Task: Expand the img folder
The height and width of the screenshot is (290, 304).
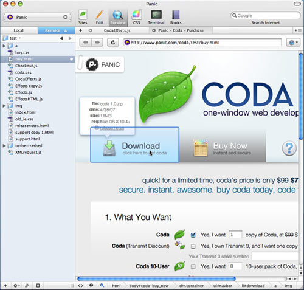Action: pyautogui.click(x=4, y=106)
